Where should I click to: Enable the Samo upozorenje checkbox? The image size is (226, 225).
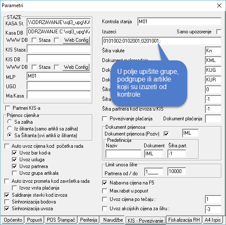tap(219, 32)
